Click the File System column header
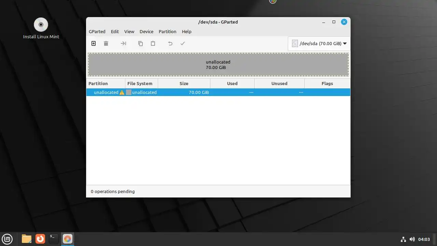 pyautogui.click(x=141, y=83)
